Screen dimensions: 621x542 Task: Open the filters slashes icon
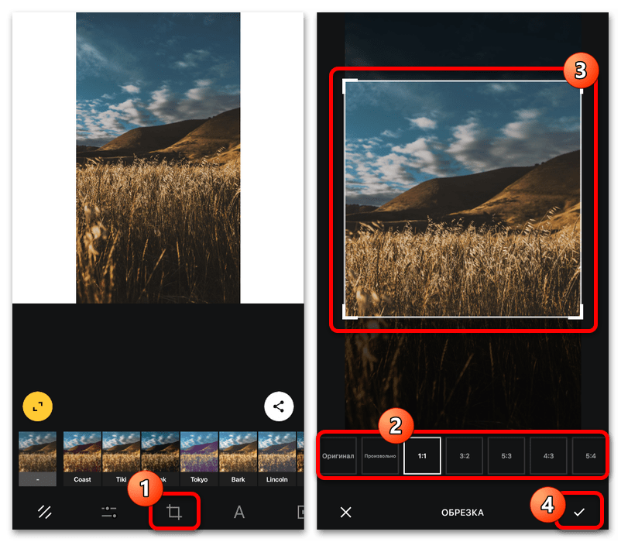[x=44, y=512]
